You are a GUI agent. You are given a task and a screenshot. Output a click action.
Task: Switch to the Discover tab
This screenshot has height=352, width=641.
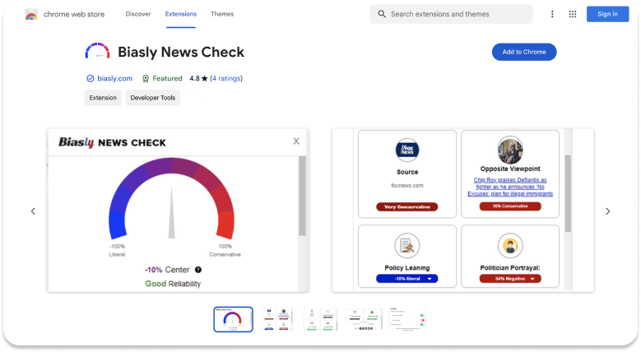click(138, 14)
